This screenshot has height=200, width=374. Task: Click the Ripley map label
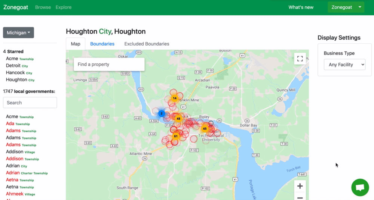pyautogui.click(x=204, y=117)
